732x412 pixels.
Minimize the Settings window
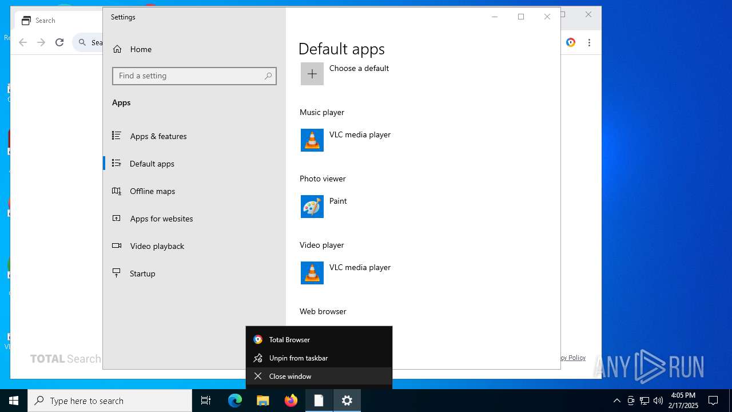[495, 17]
